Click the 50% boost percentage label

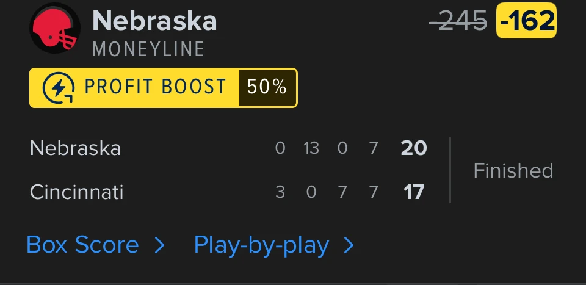click(267, 87)
